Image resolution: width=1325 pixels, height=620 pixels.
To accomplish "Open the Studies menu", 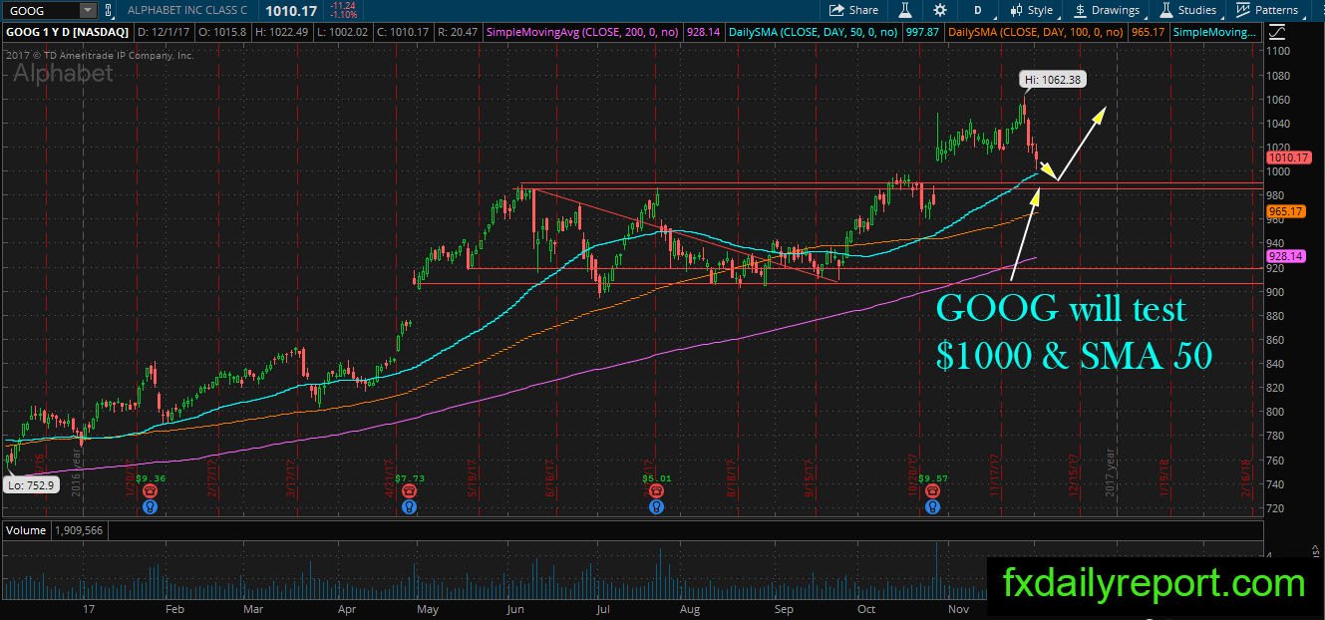I will 1187,10.
